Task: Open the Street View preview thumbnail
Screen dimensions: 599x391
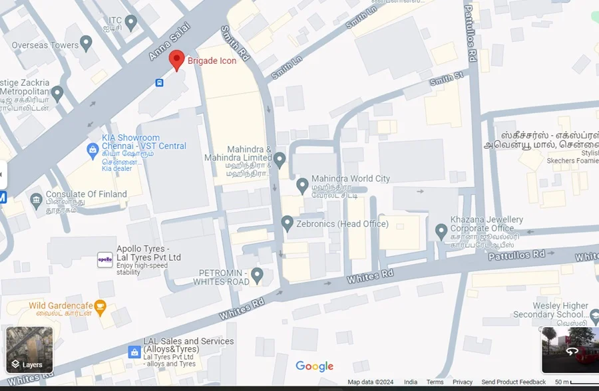Action: (570, 350)
